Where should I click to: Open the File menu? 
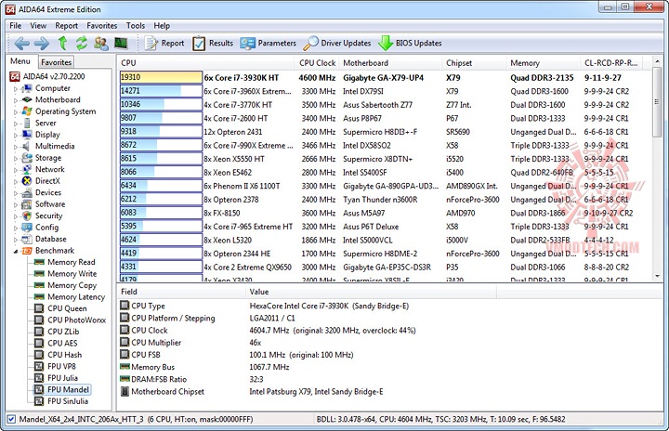click(16, 26)
